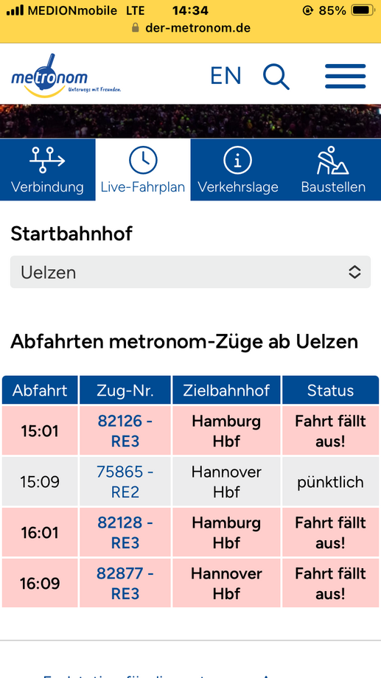Tap the der-metronom.de address bar
Viewport: 381px width, 678px height.
click(x=191, y=28)
